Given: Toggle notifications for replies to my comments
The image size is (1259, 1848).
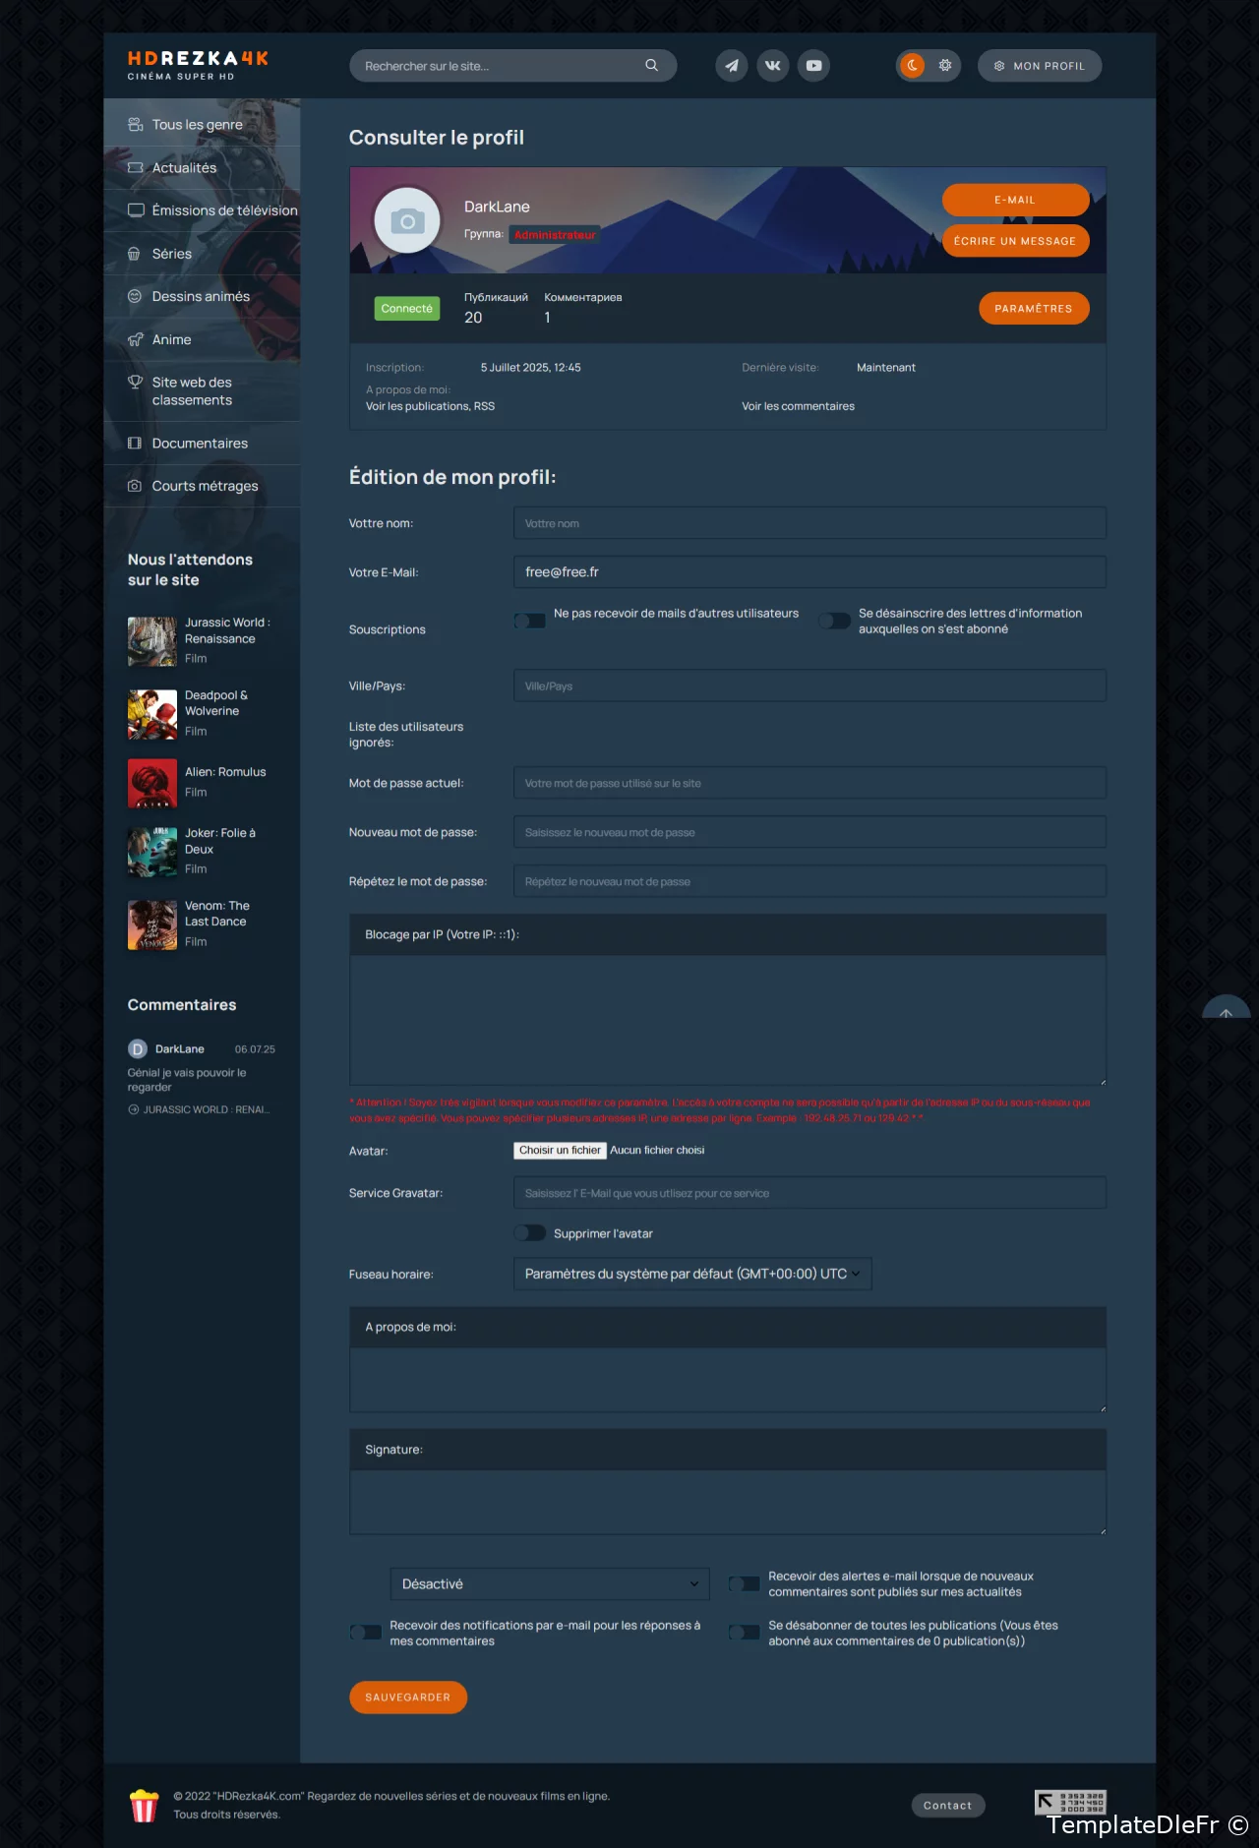Looking at the screenshot, I should coord(366,1633).
